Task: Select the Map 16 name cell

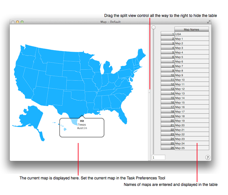Action: click(x=192, y=107)
